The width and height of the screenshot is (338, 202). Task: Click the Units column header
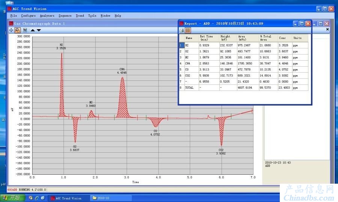pos(300,38)
